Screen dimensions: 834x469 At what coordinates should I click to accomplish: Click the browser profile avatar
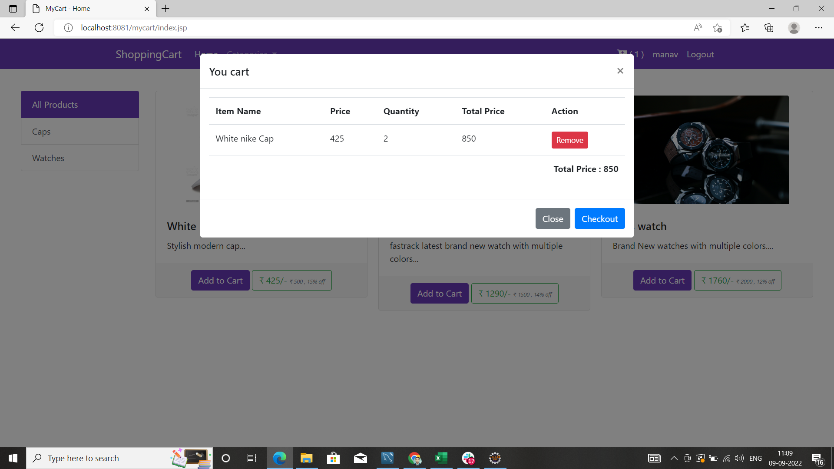[794, 27]
